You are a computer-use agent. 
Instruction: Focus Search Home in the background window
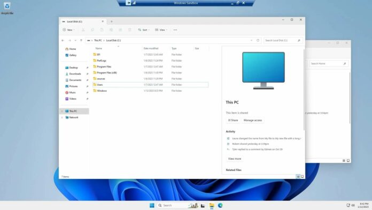(329, 64)
